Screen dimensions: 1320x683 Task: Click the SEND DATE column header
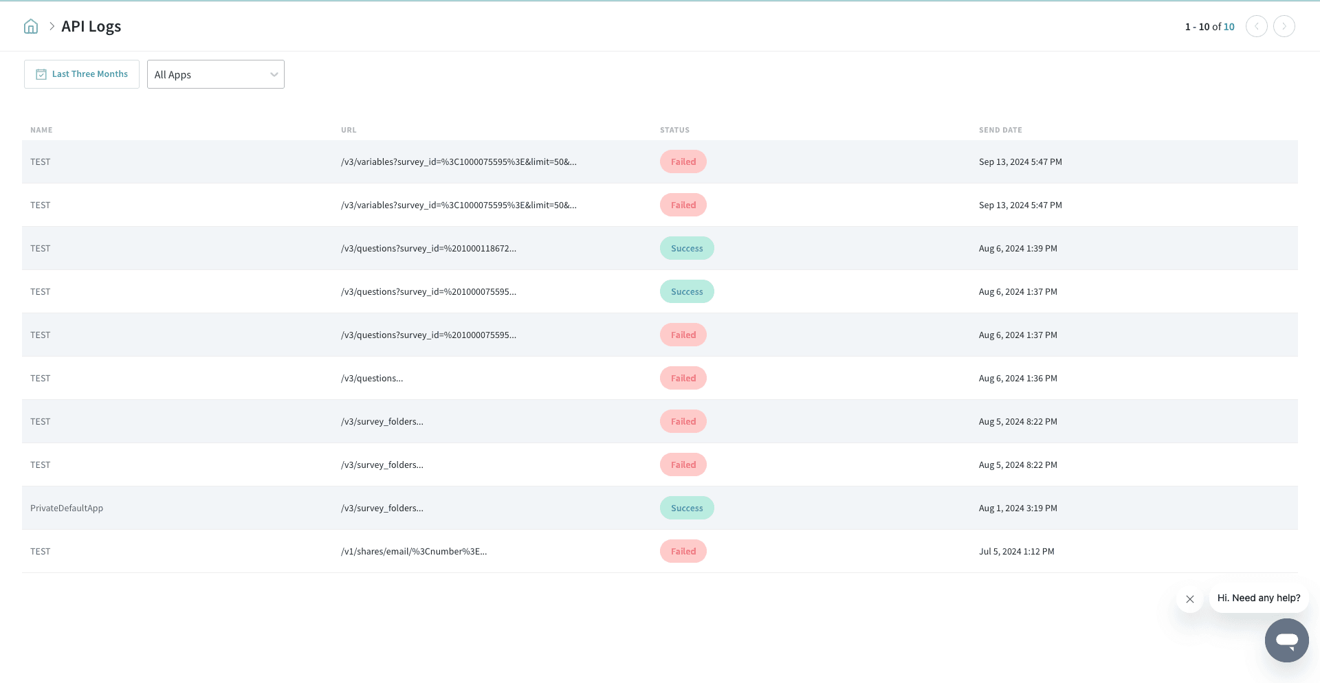(x=1000, y=130)
